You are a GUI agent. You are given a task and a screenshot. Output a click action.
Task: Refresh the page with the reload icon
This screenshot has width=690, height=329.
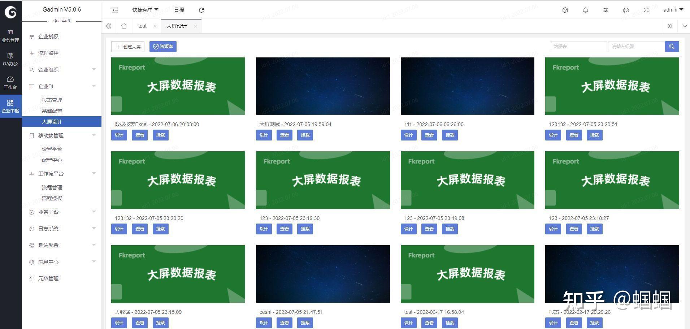201,10
